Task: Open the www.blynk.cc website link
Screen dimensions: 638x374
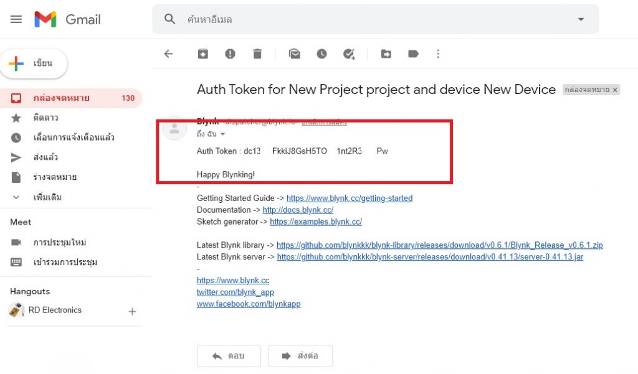Action: [233, 281]
